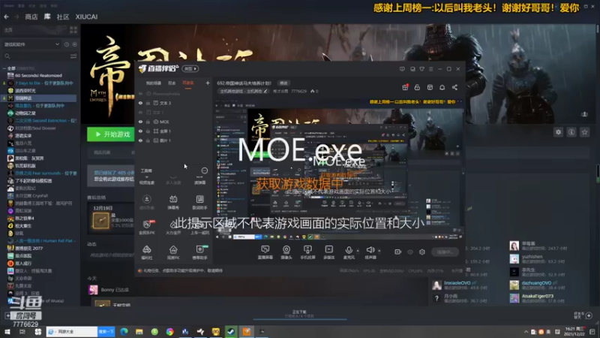Open streaming tool settings with the gear icon

422,252
